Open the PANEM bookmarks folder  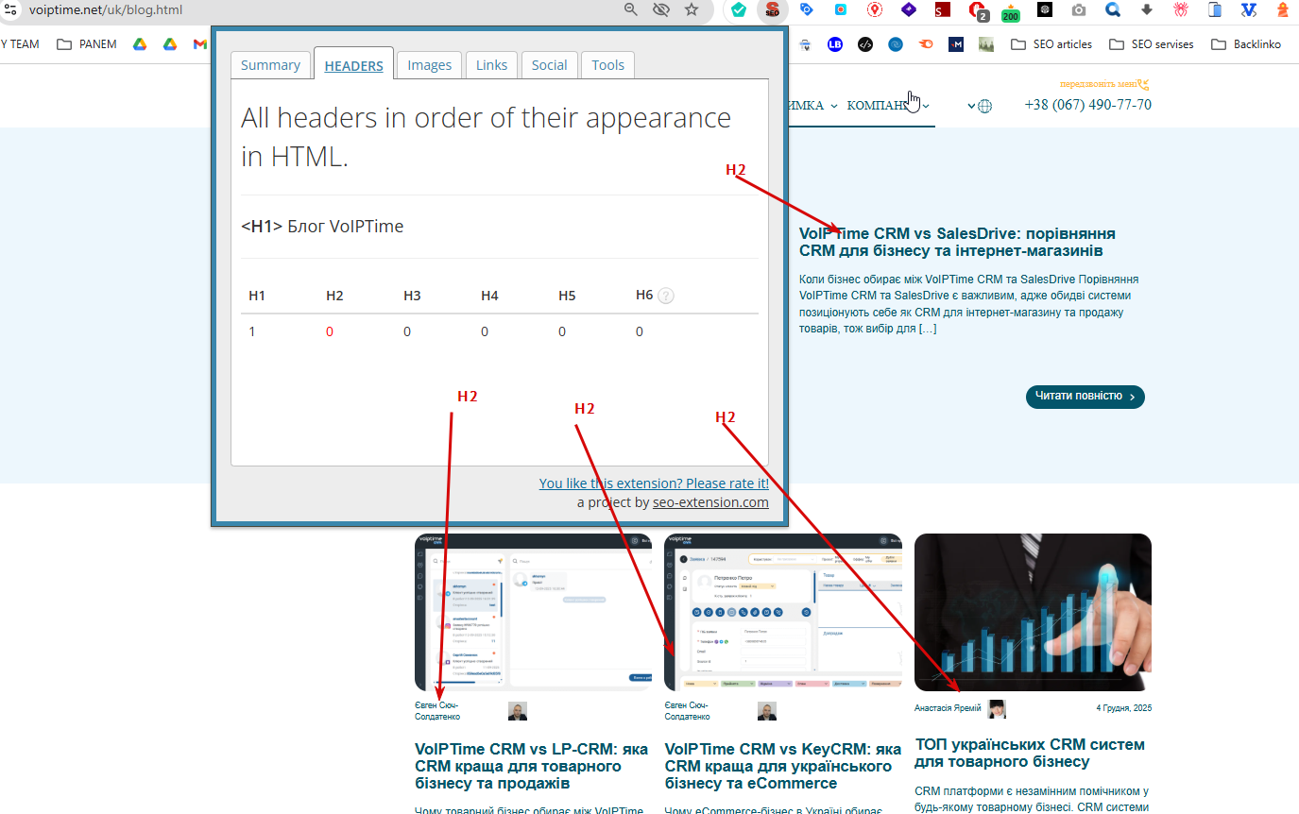pyautogui.click(x=86, y=43)
